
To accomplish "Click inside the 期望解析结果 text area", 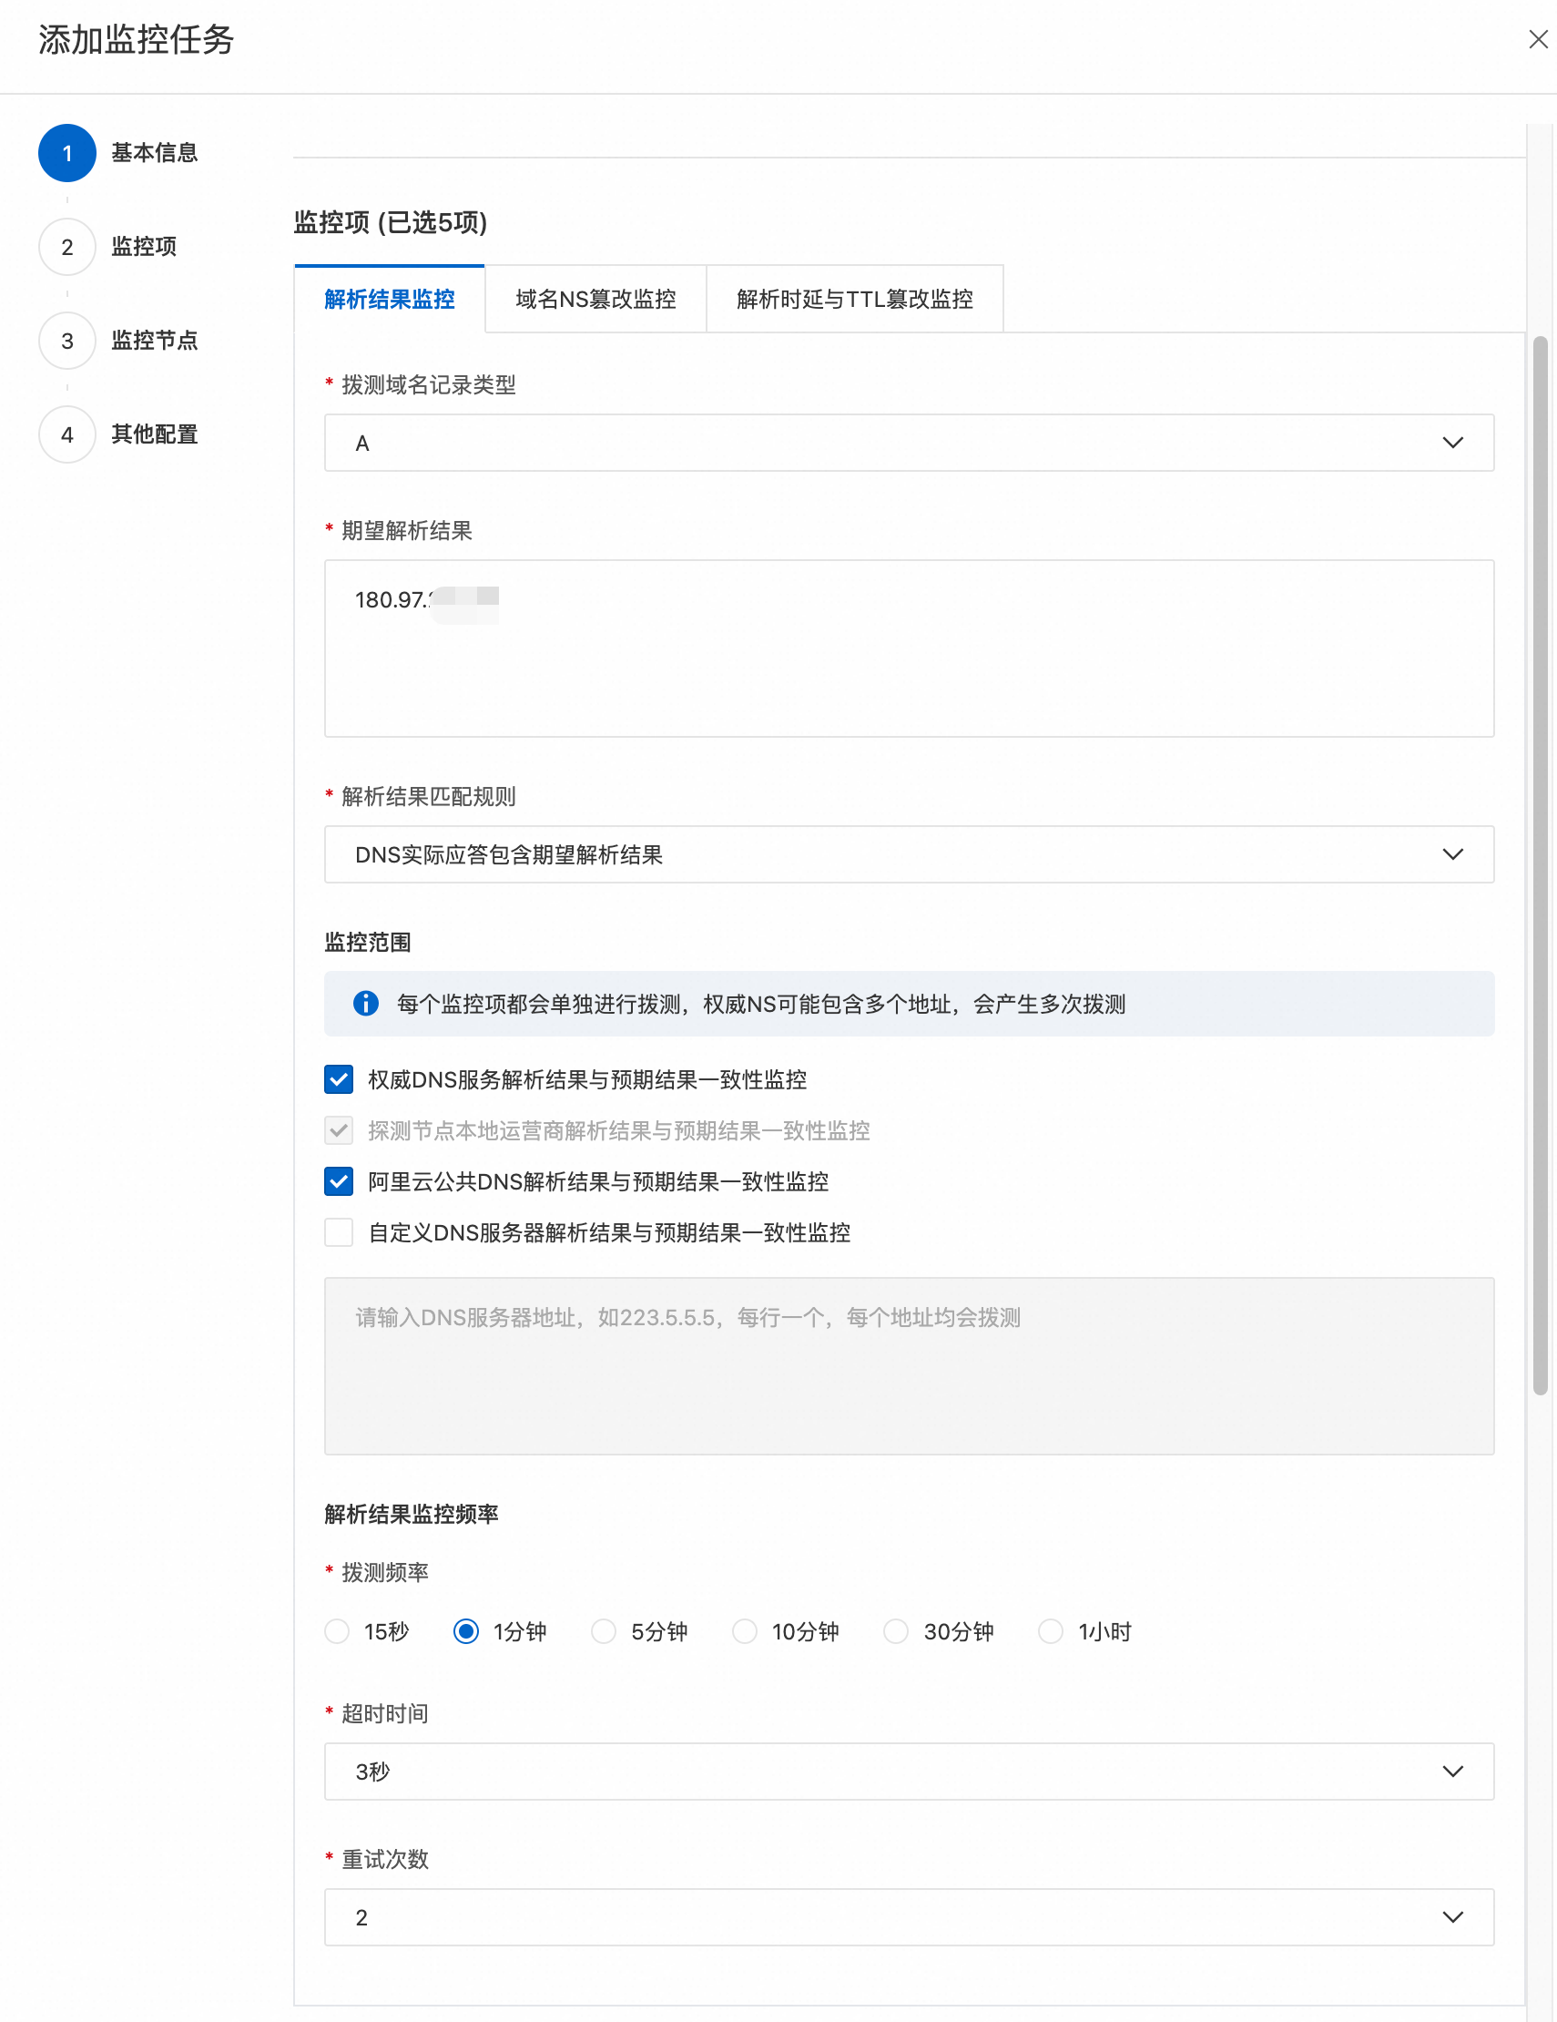I will (907, 648).
